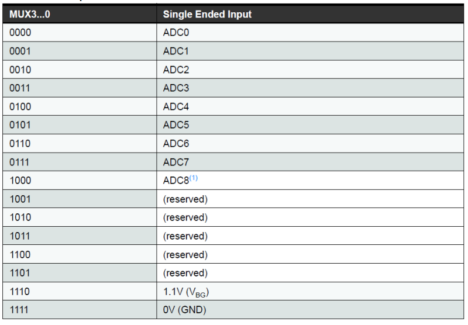Click the (reserved) cell in row 1101
468x325 pixels.
coord(185,273)
